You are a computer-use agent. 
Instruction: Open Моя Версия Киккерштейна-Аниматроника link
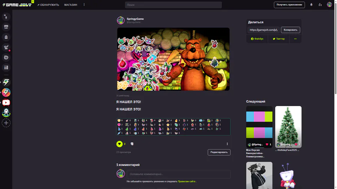coord(256,154)
